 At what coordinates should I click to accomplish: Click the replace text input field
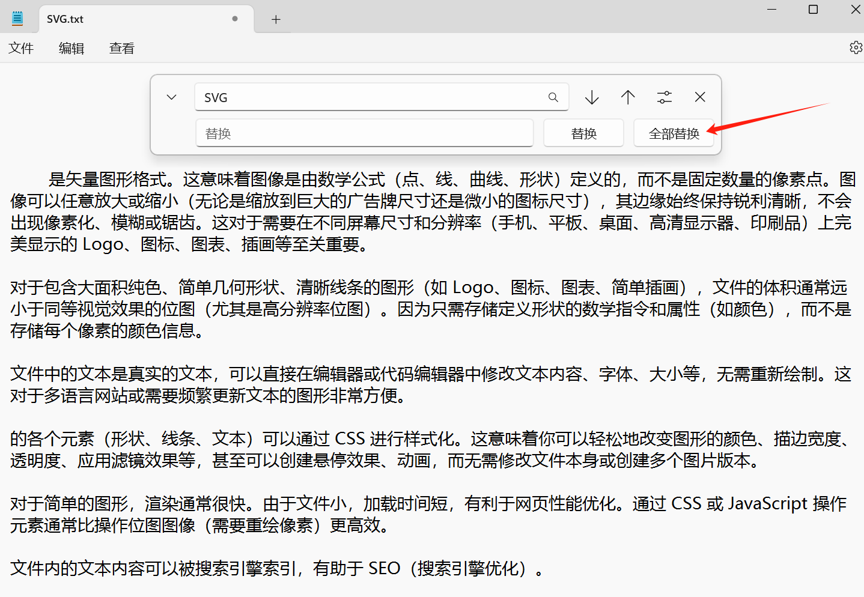pos(364,133)
